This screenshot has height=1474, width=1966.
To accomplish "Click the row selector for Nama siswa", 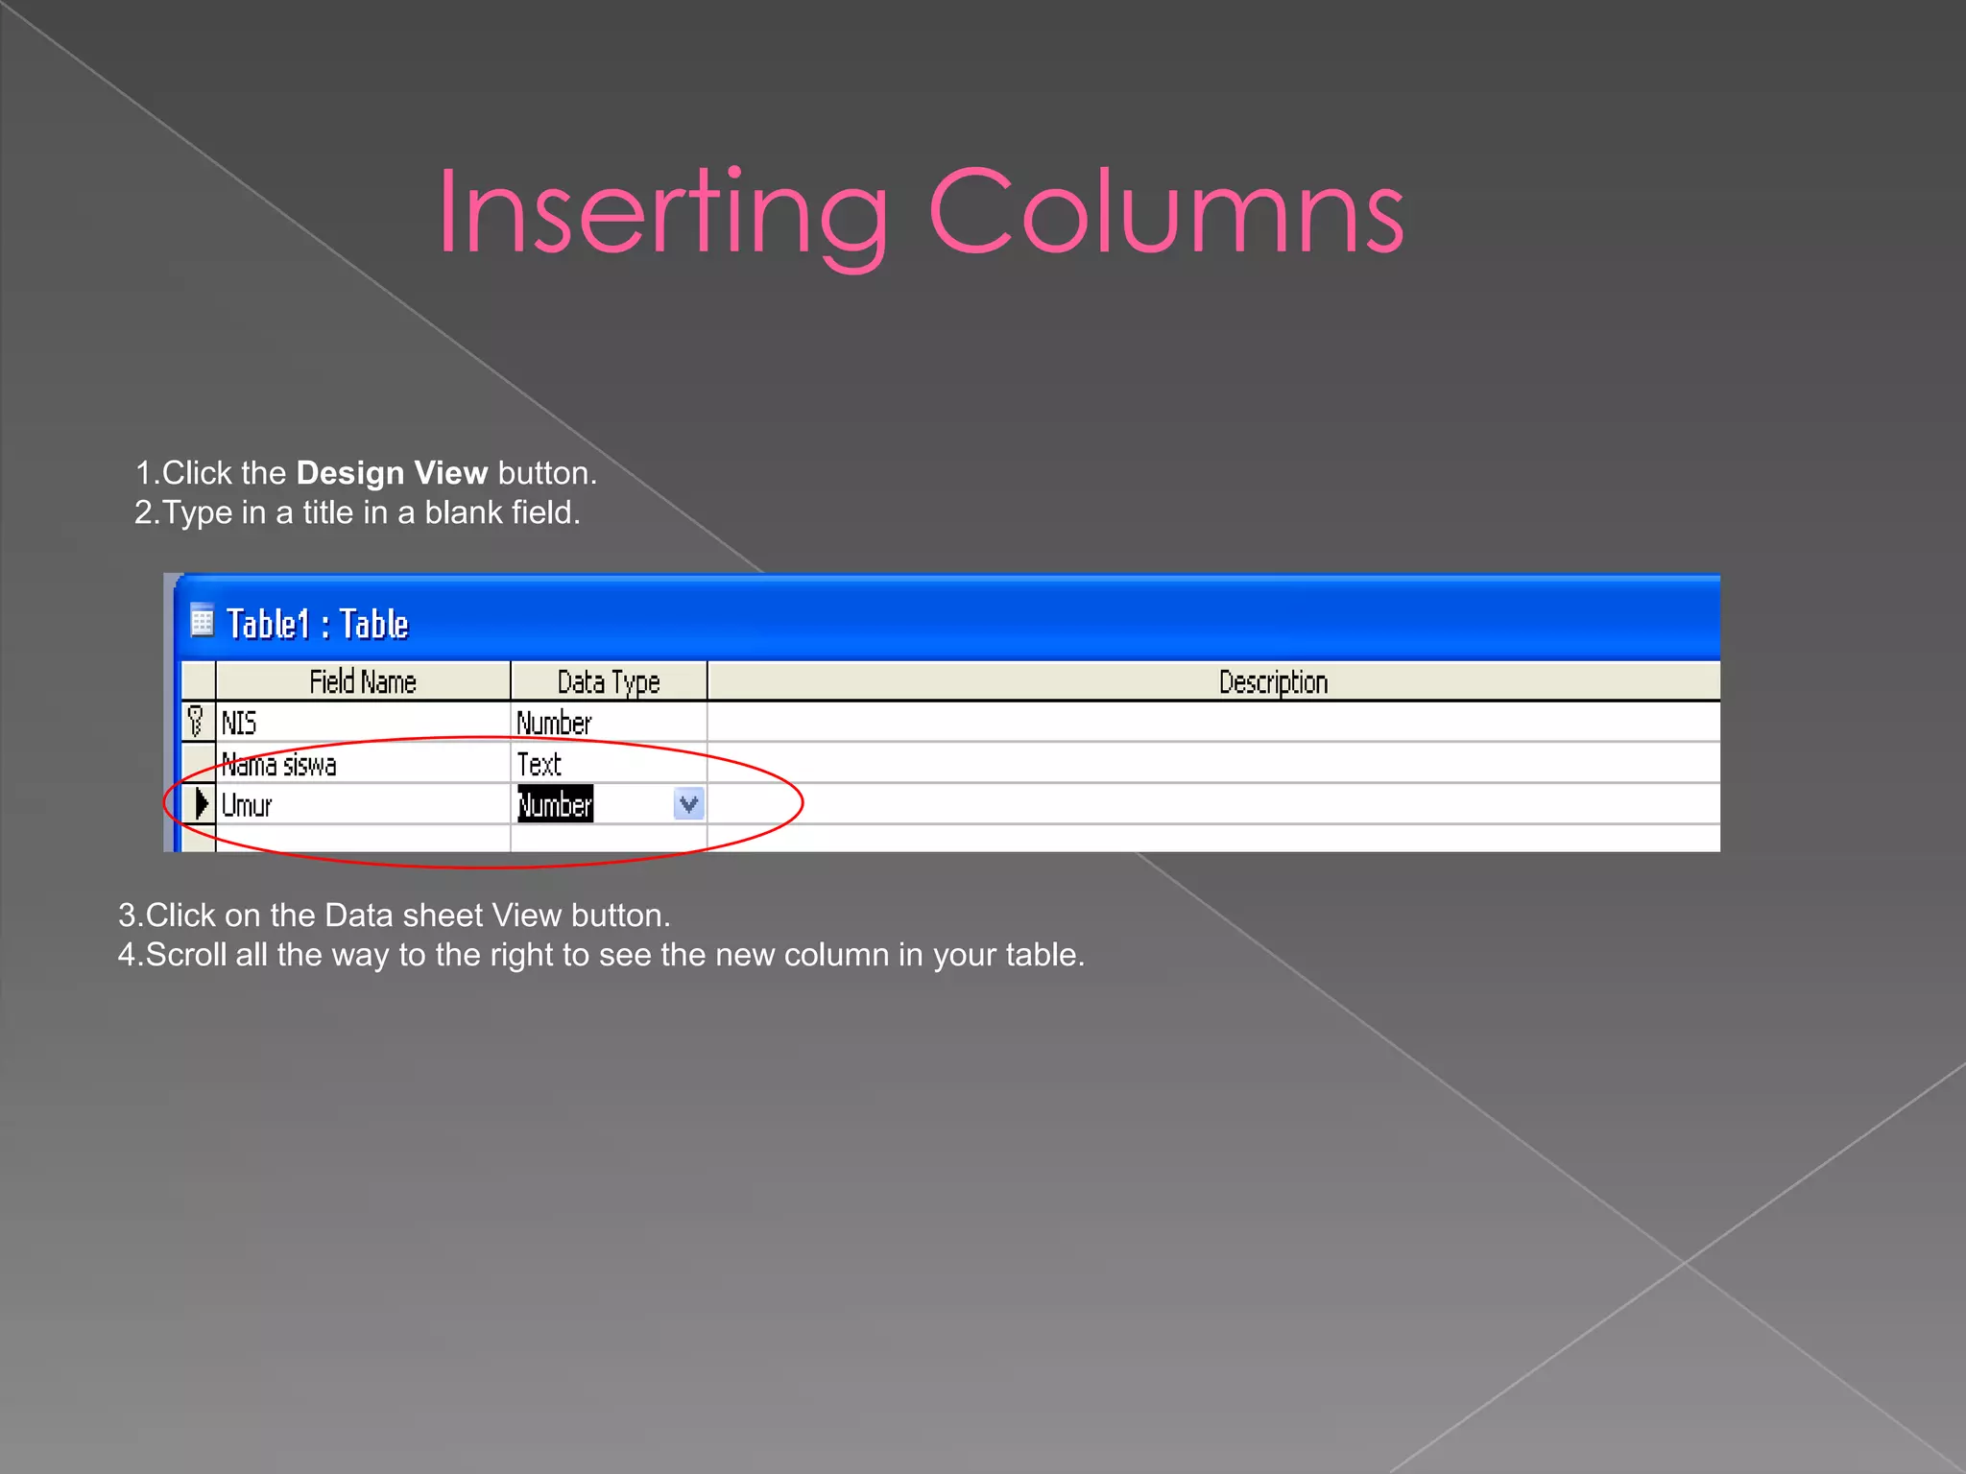I will (200, 763).
